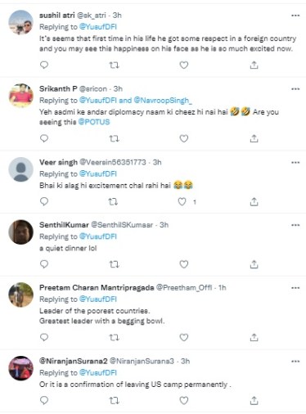This screenshot has height=414, width=306.
Task: Share NiranjanSurana2's tweet
Action: tap(254, 400)
